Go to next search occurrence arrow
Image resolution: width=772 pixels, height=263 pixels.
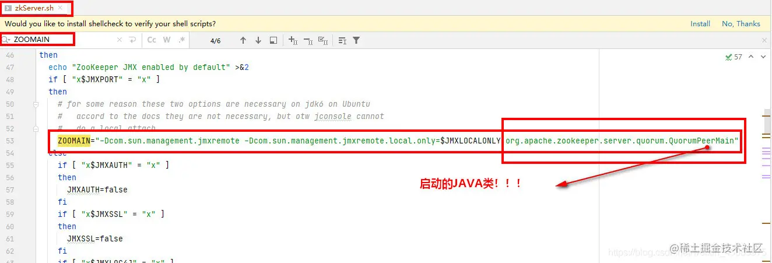pos(258,40)
